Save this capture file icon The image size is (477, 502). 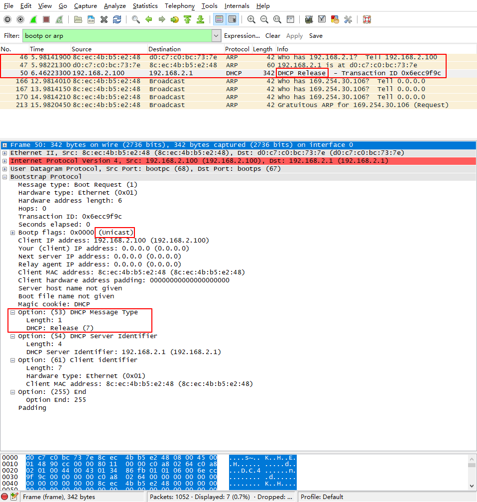click(x=91, y=19)
